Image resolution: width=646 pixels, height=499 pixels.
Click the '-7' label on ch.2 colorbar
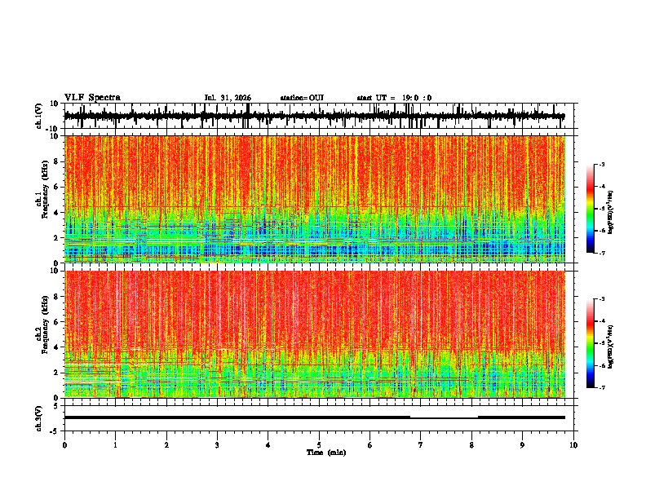601,387
